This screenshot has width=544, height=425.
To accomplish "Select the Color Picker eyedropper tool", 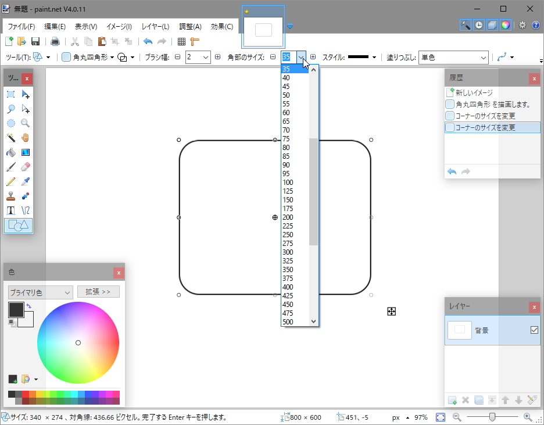I will [x=25, y=181].
